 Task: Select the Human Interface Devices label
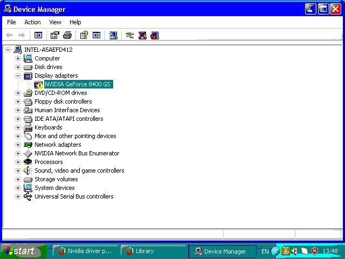(x=67, y=110)
